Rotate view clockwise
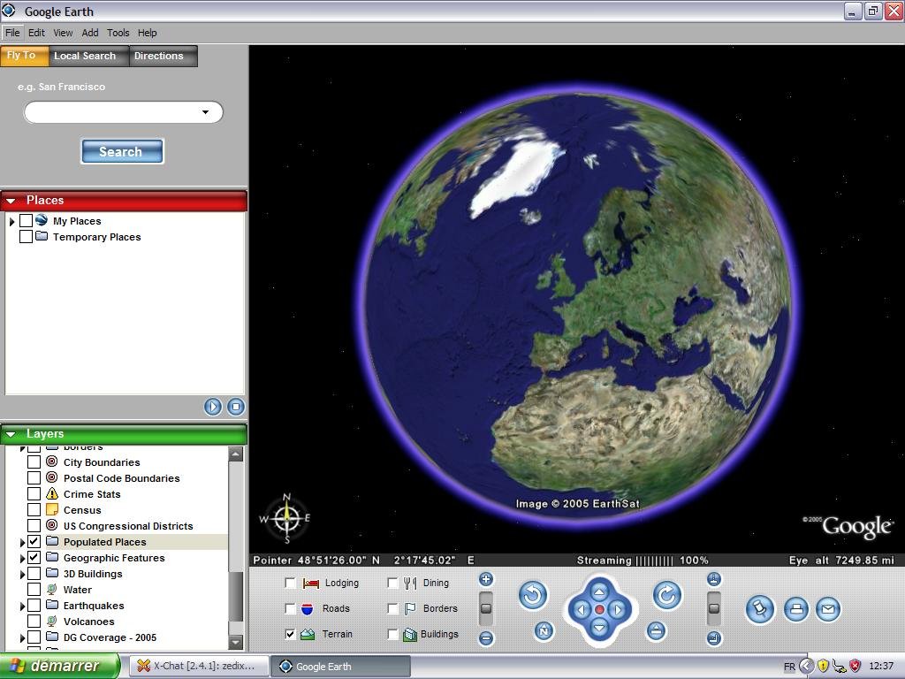 click(667, 595)
